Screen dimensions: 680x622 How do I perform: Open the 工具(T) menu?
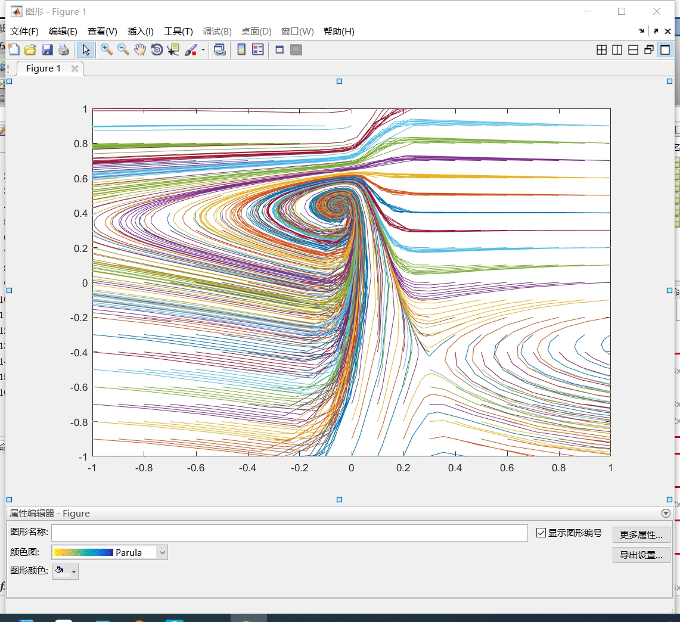(178, 31)
